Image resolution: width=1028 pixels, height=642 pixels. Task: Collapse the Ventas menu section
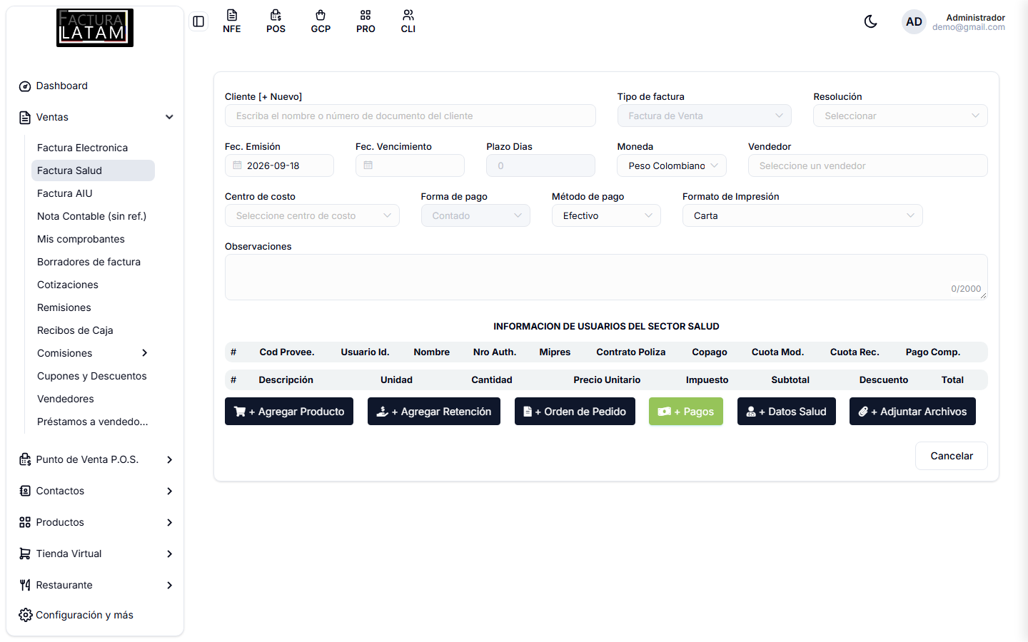(x=95, y=117)
